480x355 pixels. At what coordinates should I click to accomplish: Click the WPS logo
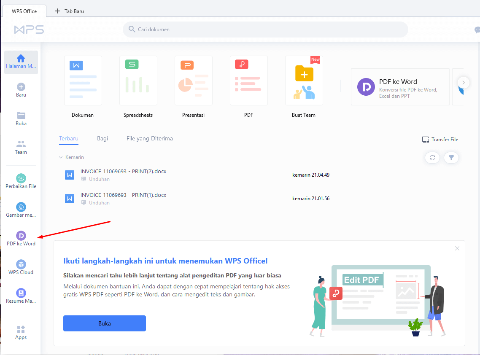[x=29, y=30]
